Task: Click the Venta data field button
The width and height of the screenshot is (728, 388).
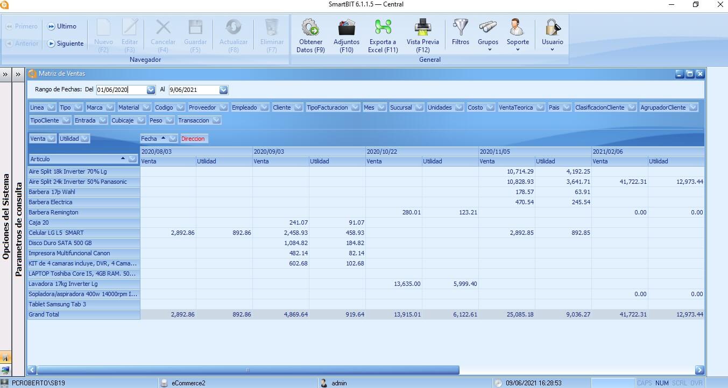Action: (x=43, y=139)
